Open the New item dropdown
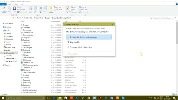Viewport: 178px width, 100px height. point(58,7)
